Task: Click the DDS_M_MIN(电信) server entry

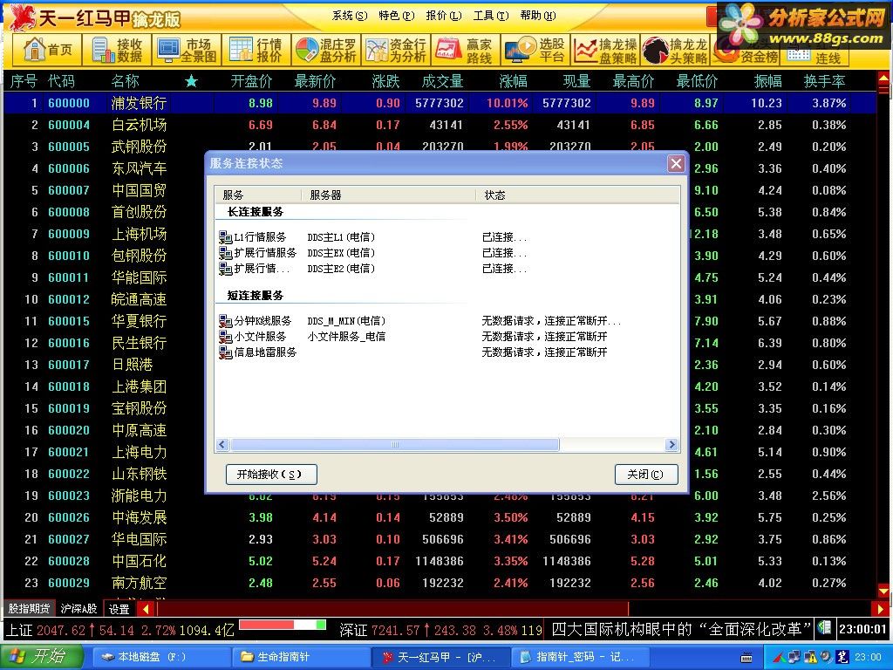Action: pos(346,321)
